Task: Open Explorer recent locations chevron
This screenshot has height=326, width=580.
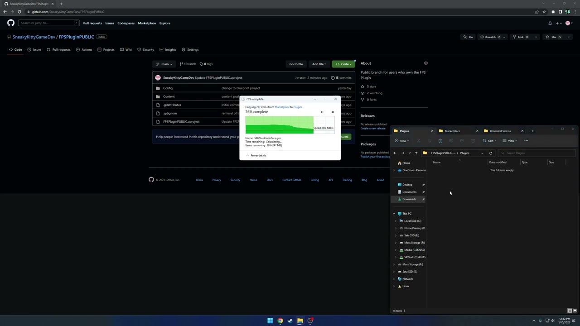Action: pos(410,153)
